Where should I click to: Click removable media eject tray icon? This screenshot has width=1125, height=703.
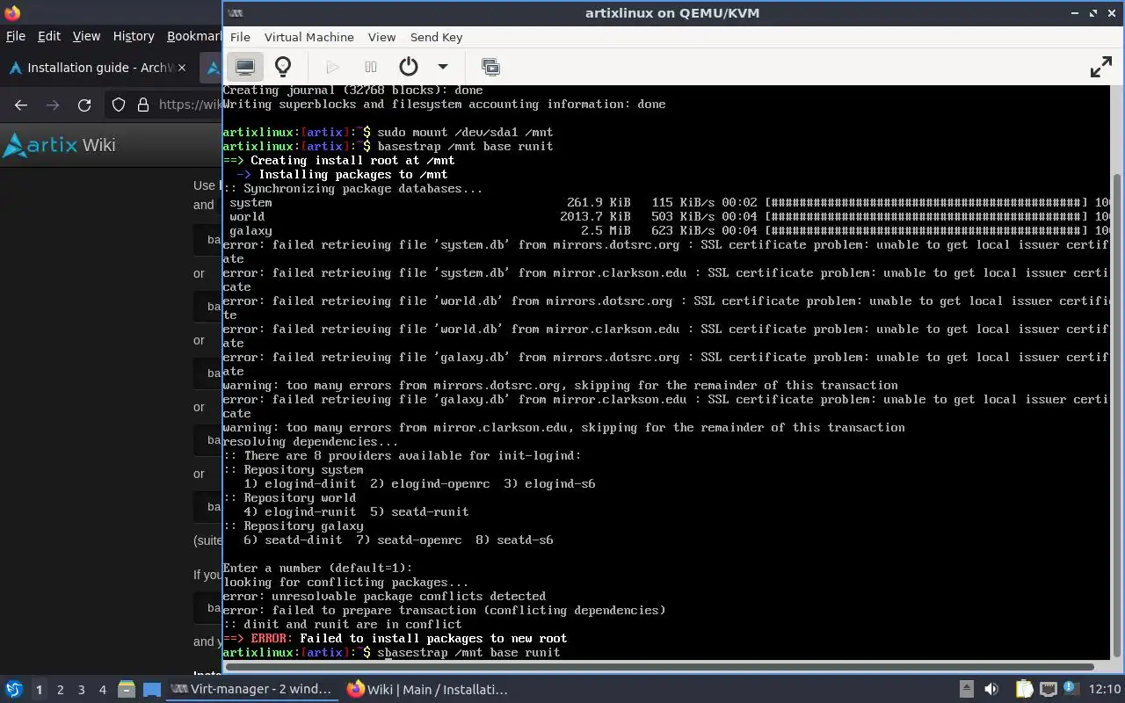(966, 689)
